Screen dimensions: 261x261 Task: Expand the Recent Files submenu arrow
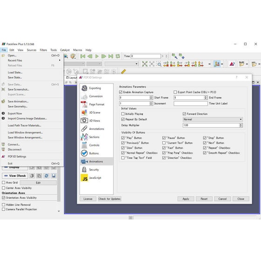coord(60,60)
